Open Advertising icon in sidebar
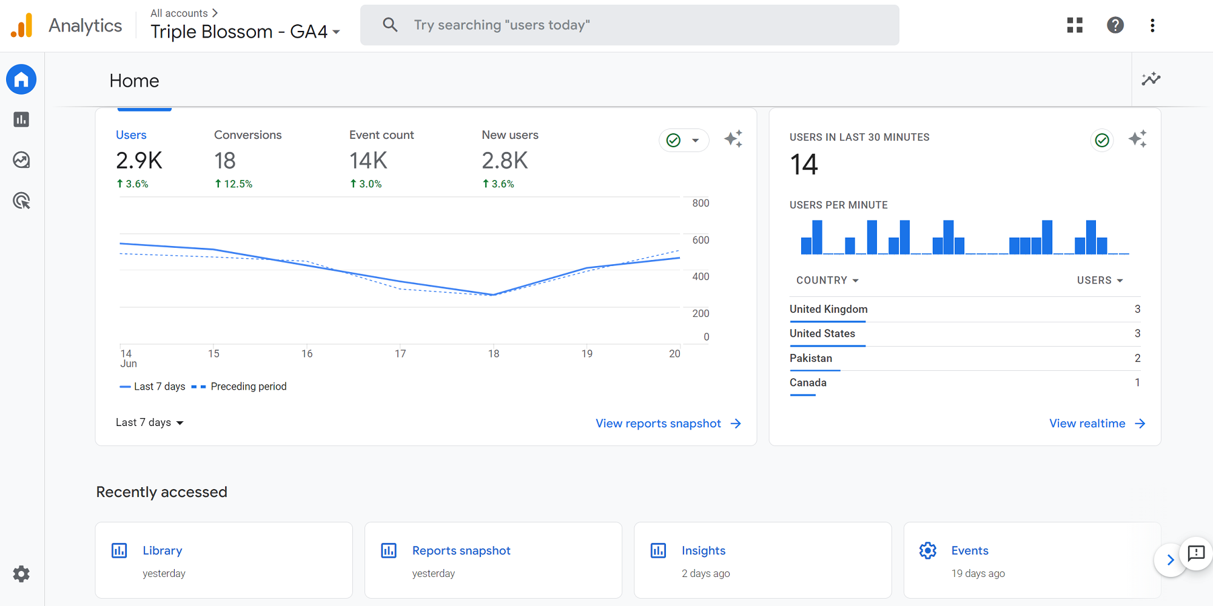Image resolution: width=1213 pixels, height=606 pixels. tap(21, 201)
